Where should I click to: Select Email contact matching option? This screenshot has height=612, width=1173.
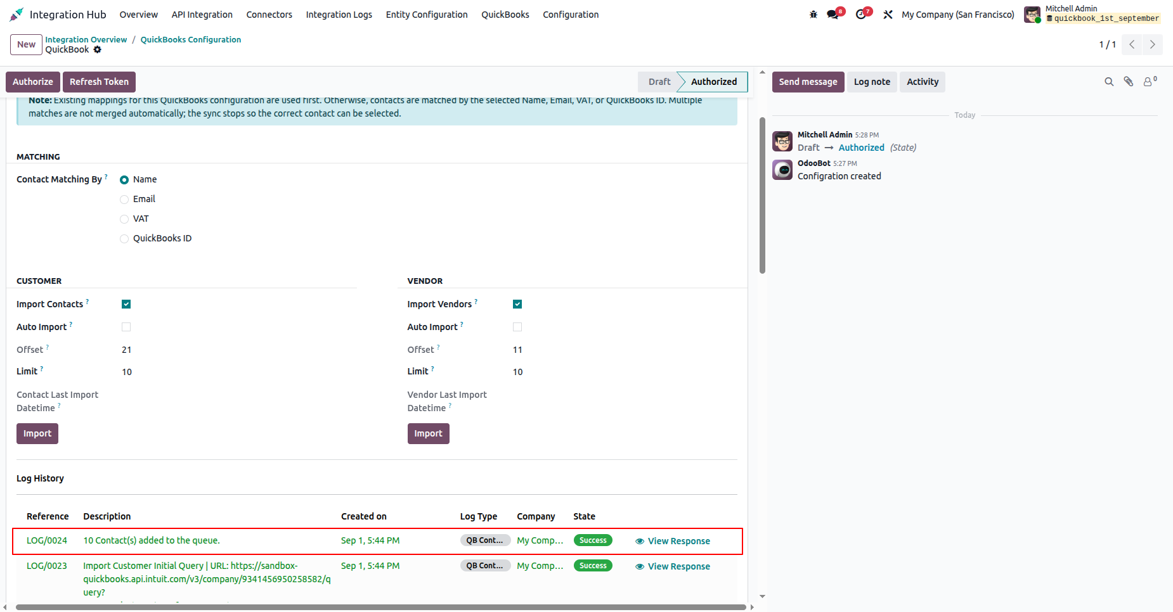(124, 200)
